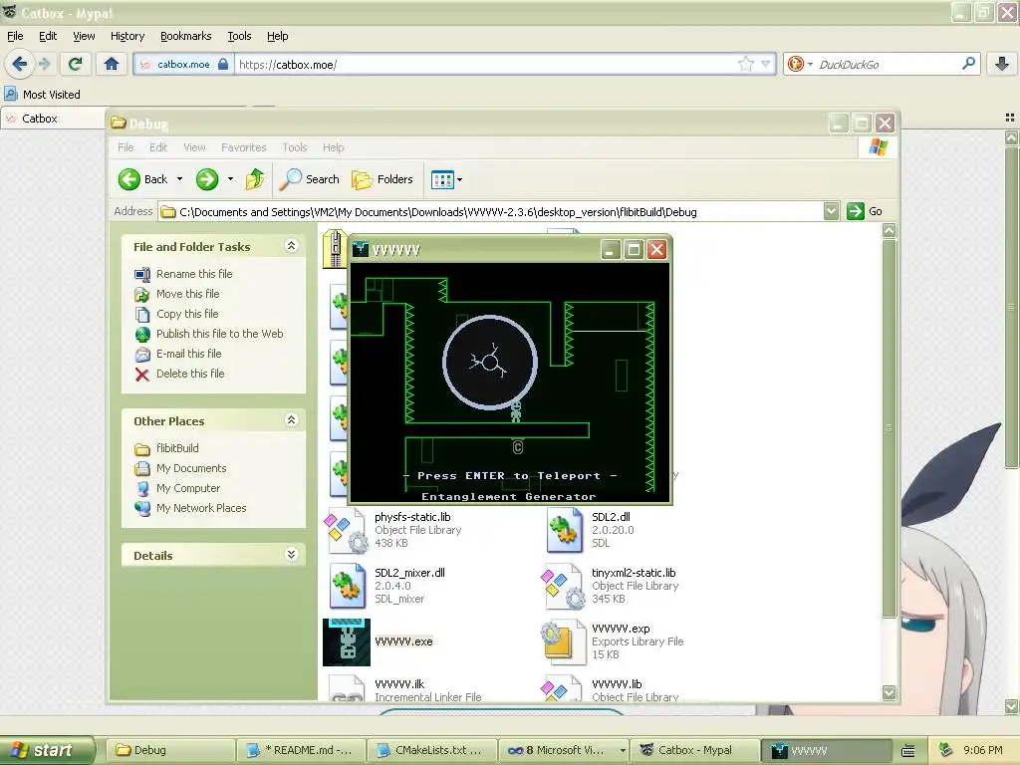
Task: Open My Network Places link
Action: point(201,508)
